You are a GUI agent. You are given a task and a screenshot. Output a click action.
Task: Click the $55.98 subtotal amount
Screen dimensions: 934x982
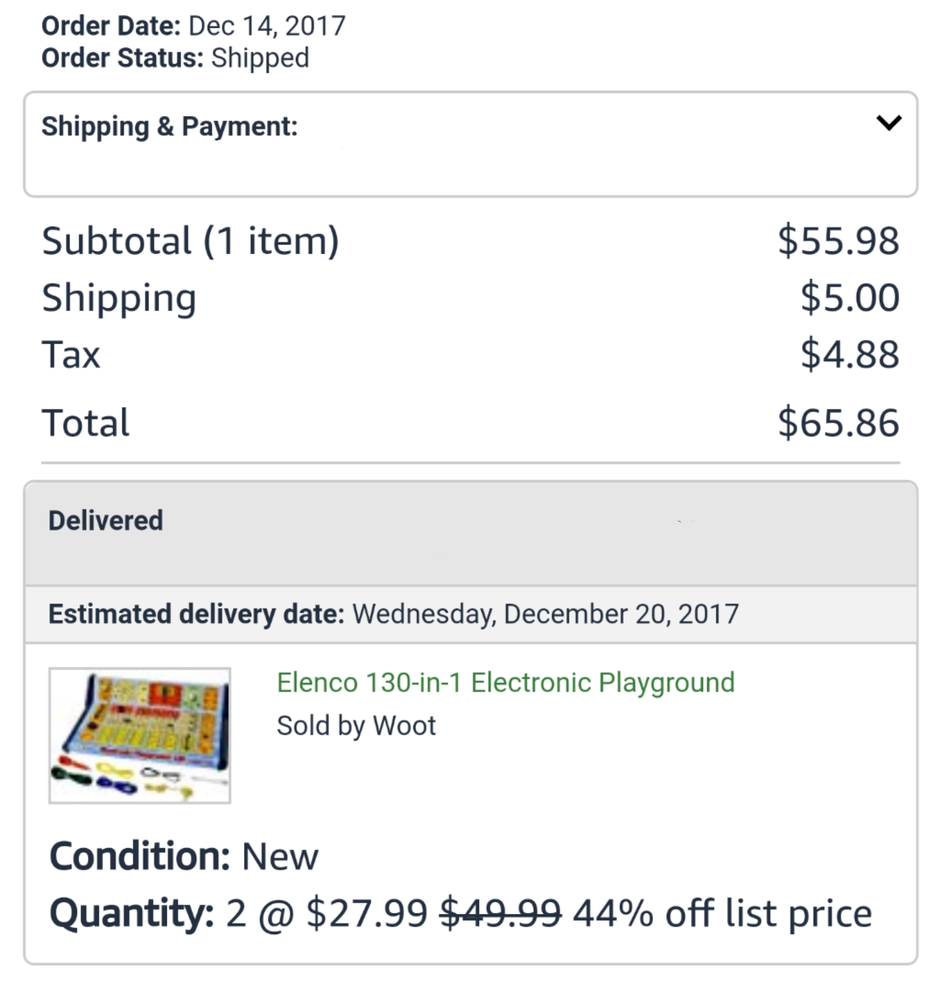click(839, 241)
